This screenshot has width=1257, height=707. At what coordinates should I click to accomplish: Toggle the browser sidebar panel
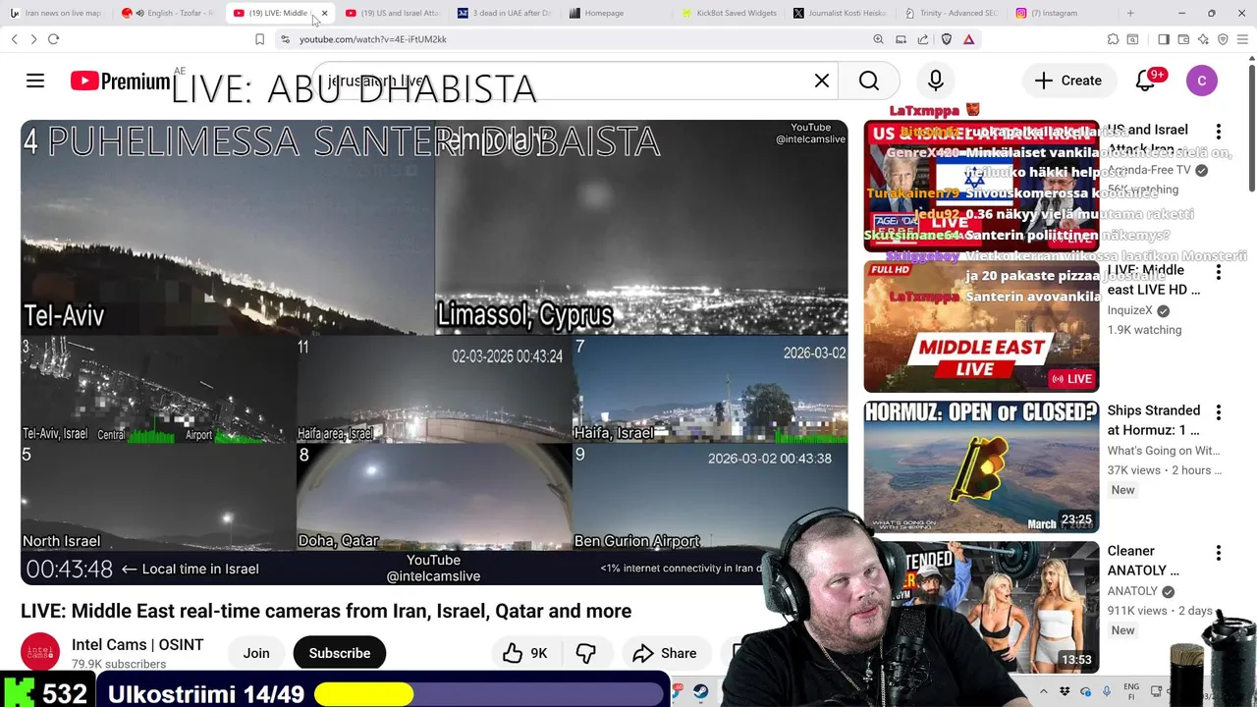click(1163, 39)
